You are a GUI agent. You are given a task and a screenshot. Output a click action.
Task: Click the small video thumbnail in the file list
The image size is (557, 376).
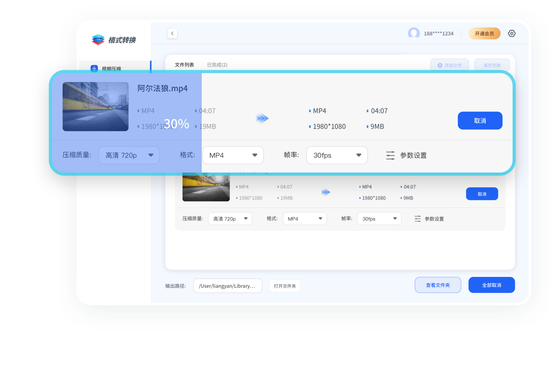pyautogui.click(x=206, y=187)
